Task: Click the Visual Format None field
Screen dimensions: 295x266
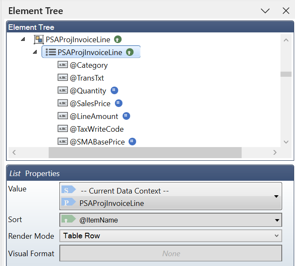Action: tap(171, 253)
